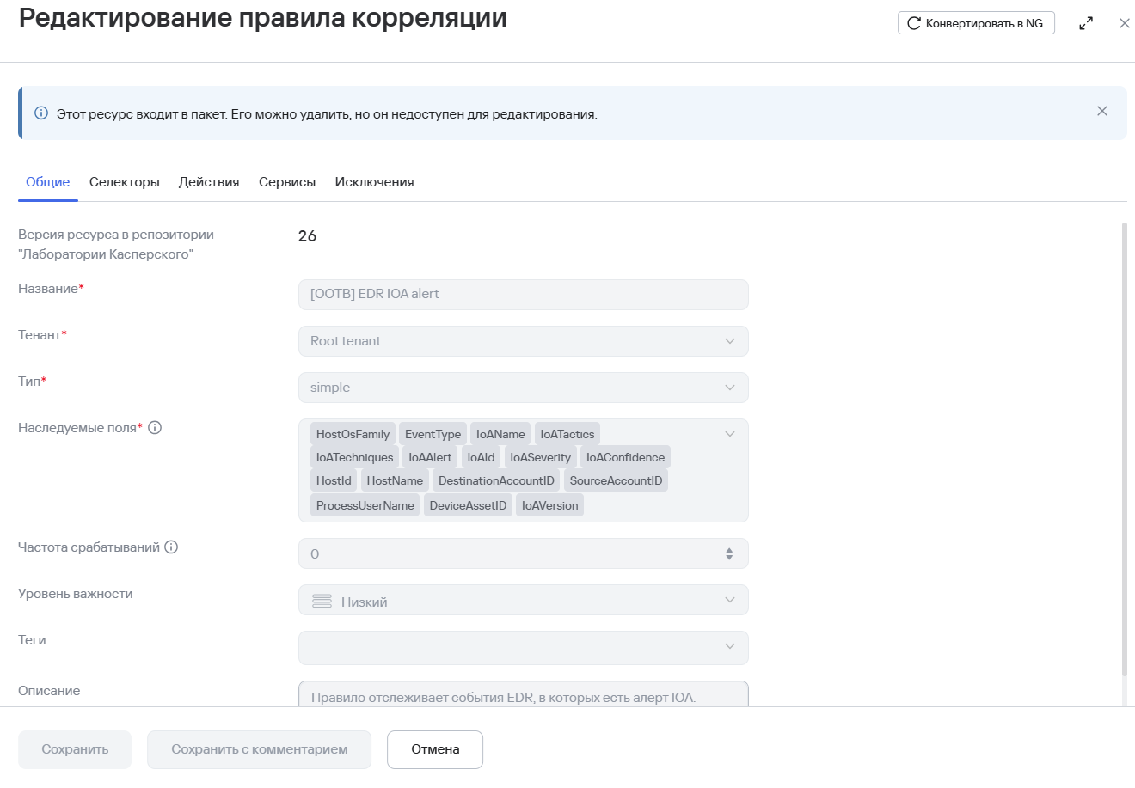1135x788 pixels.
Task: Click the SourceAccountID field tag
Action: click(616, 480)
